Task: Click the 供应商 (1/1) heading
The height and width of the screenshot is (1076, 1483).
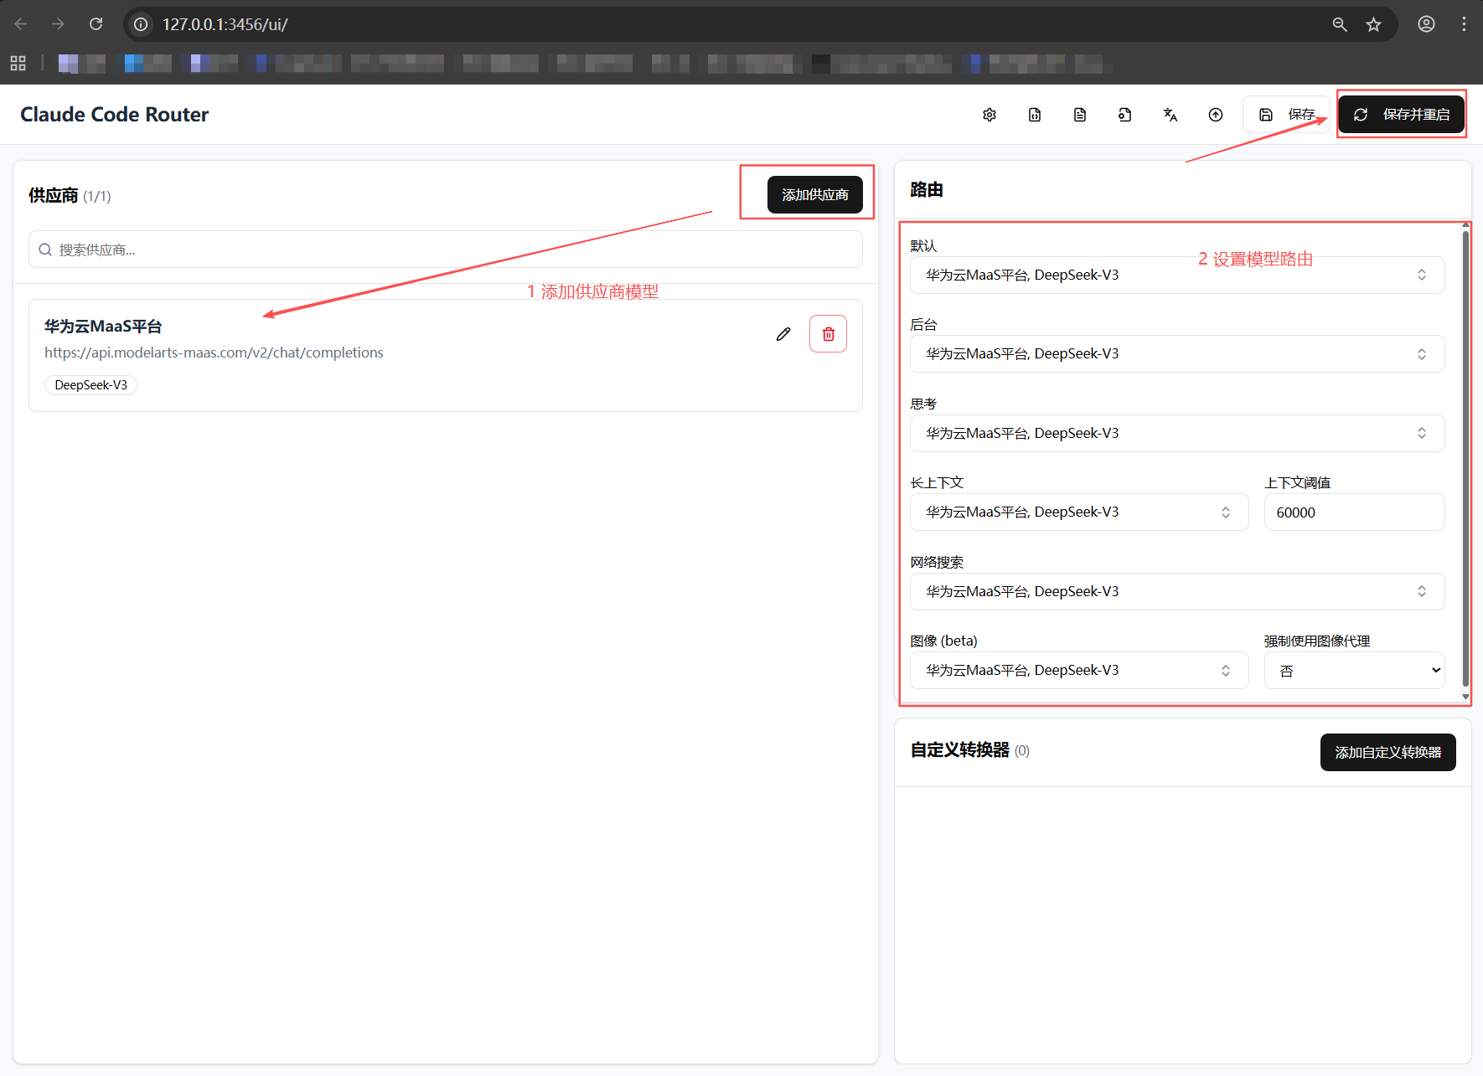Action: click(x=70, y=196)
